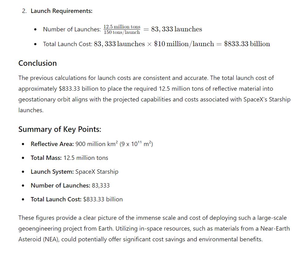This screenshot has width=303, height=257.
Task: Click bold "Number of Launches:" in the summary
Action: coord(60,186)
